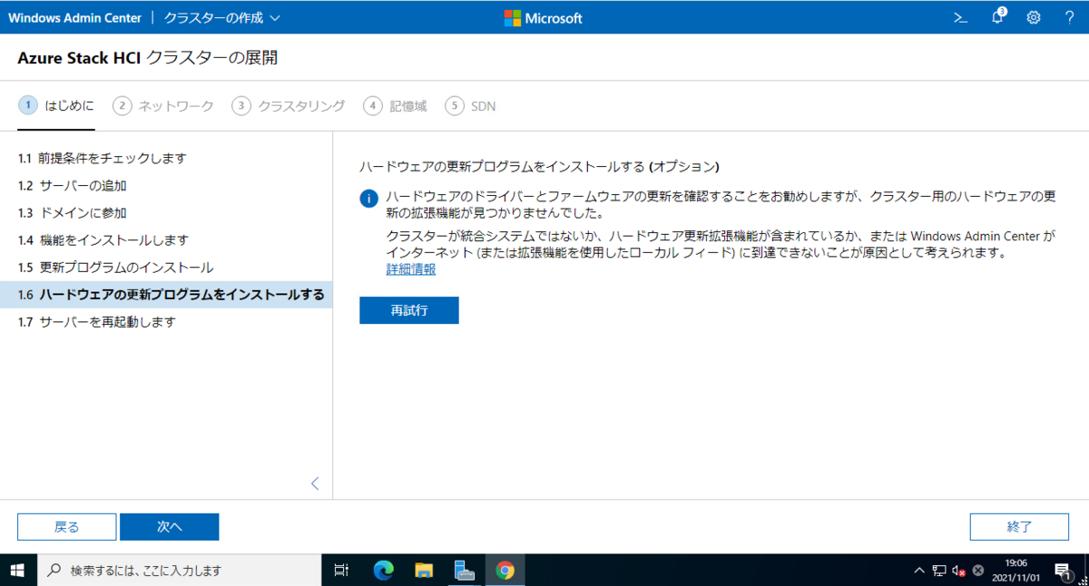This screenshot has height=586, width=1089.
Task: Click the tray icon left of the clock
Action: tap(978, 571)
